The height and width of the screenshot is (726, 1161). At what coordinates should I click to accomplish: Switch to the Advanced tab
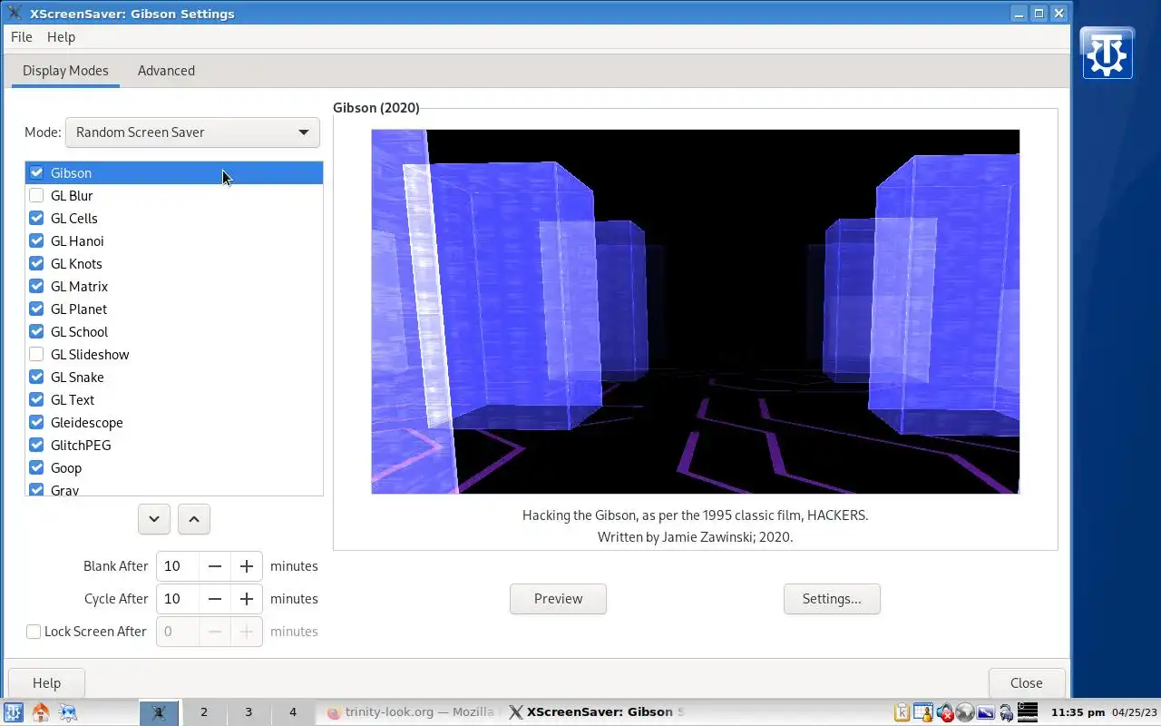pos(166,71)
